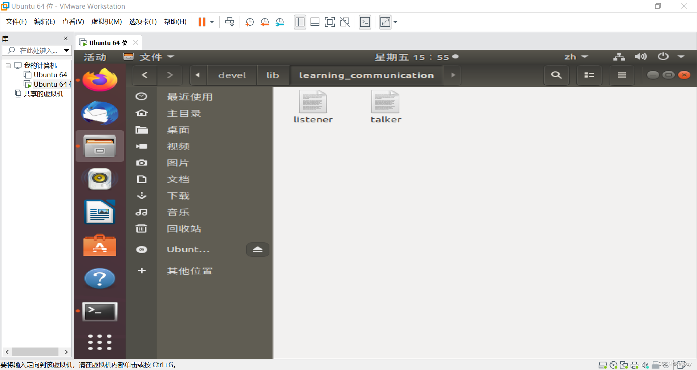Screen dimensions: 697x370
Task: Enter VMware full screen mode
Action: [x=330, y=22]
